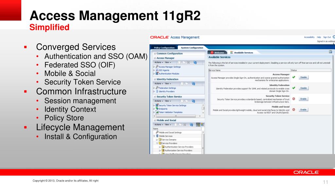Click the panel icon right of the tabs
The image size is (335, 188).
pos(330,52)
